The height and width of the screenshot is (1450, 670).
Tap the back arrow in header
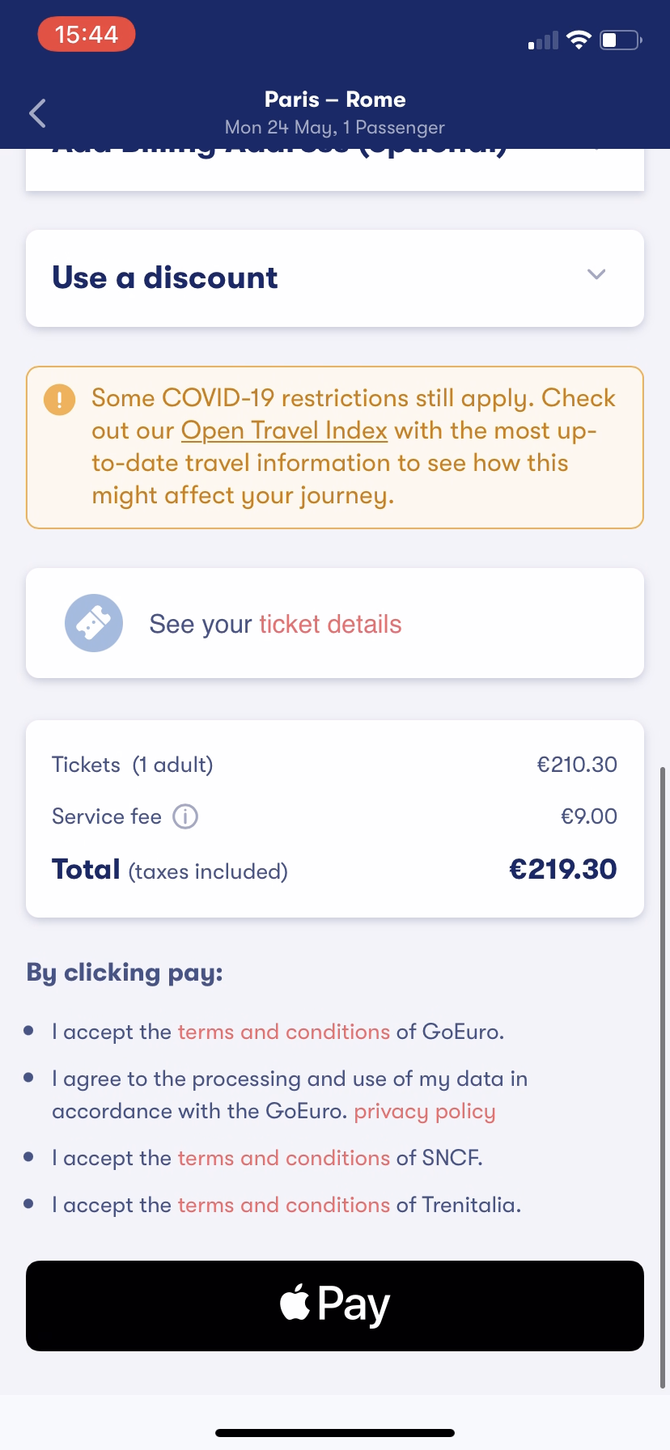coord(37,113)
